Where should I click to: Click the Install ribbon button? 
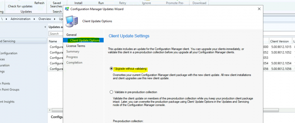click(x=78, y=3)
